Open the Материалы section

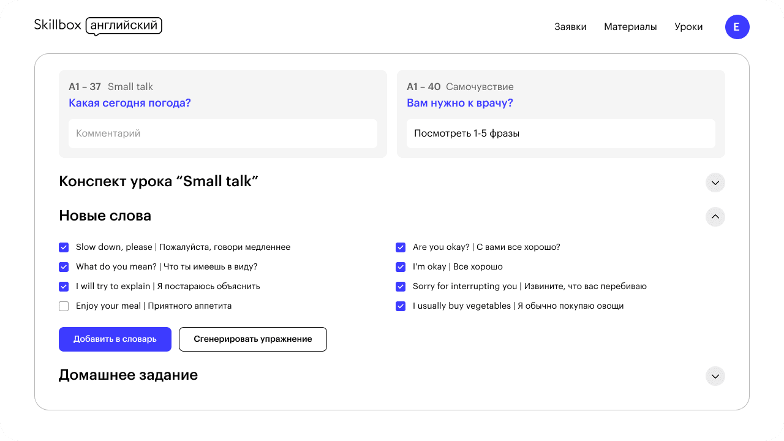(630, 27)
